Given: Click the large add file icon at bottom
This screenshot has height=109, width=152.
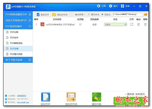Looking at the screenshot, I should pyautogui.click(x=45, y=97).
